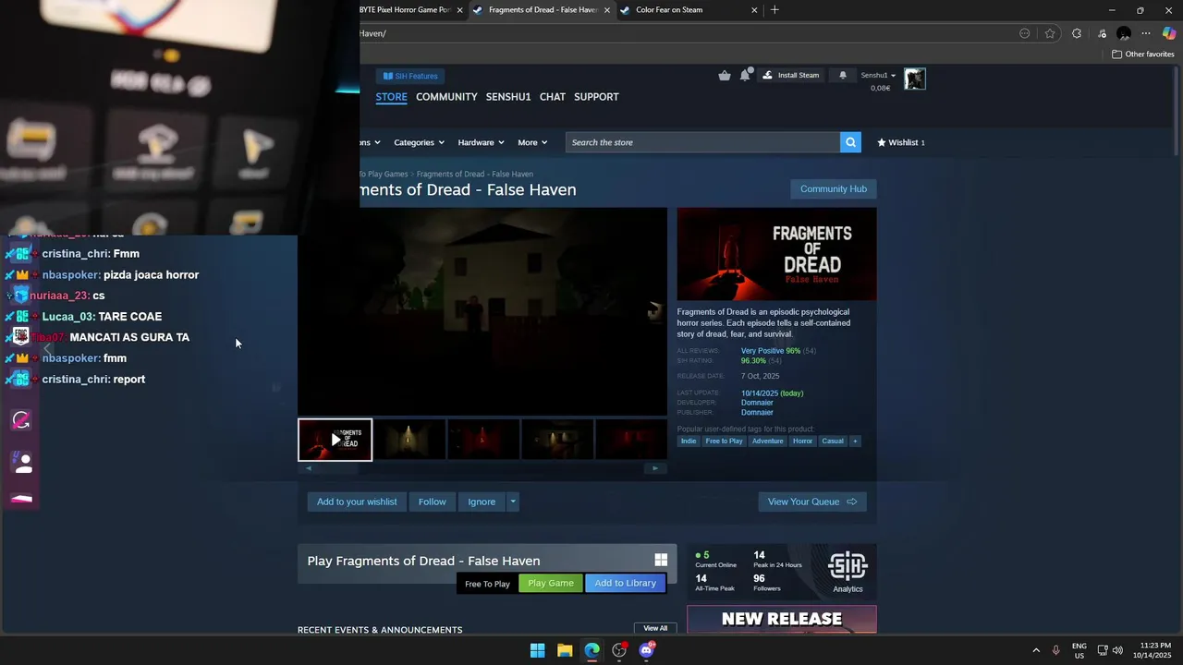
Task: Open the Copilot icon in Edge toolbar
Action: tap(1169, 33)
